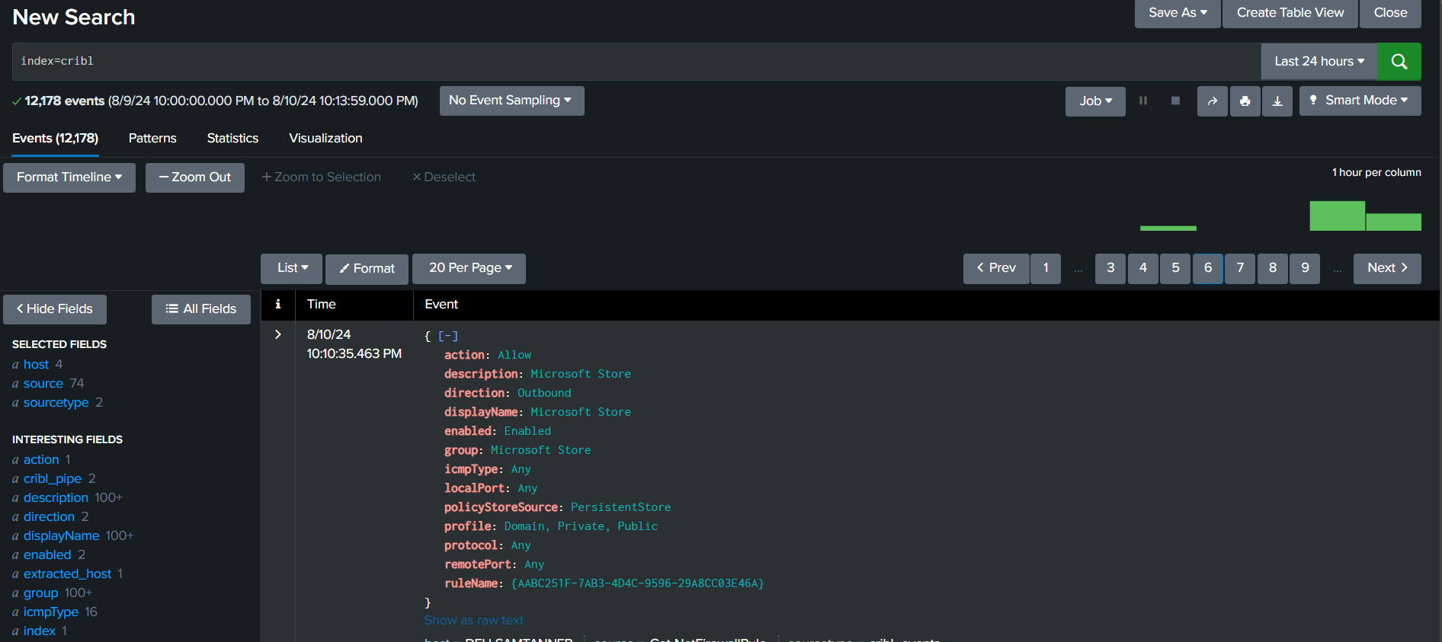
Task: Pause the running search job
Action: tap(1142, 101)
